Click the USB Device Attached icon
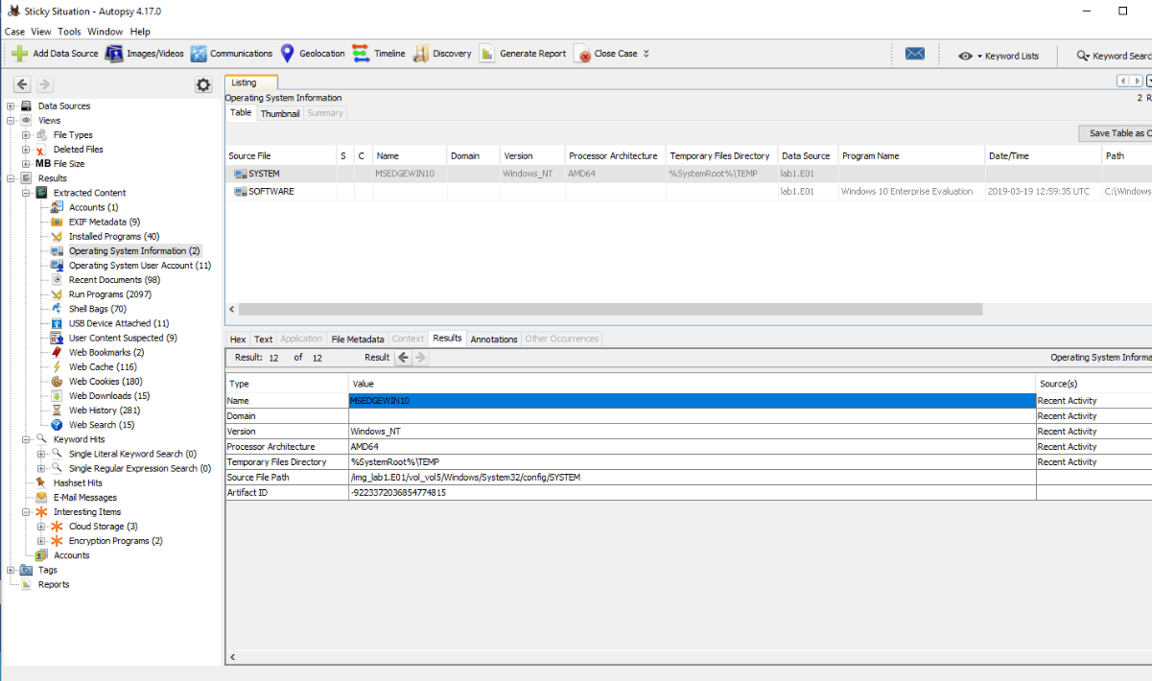 58,323
